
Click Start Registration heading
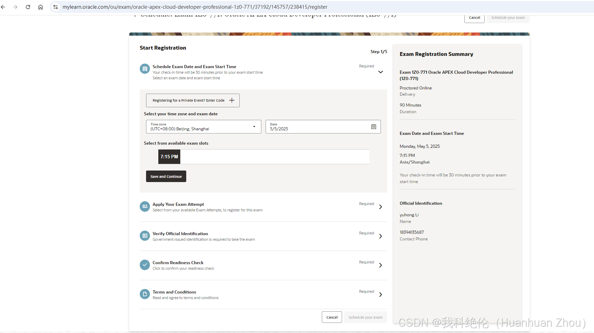[x=163, y=48]
